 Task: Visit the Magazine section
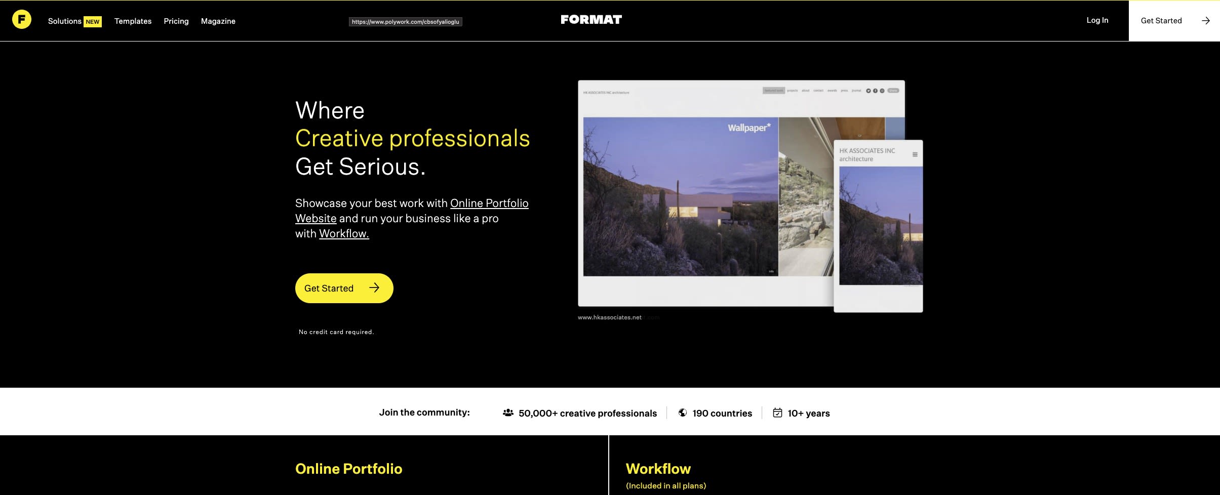(218, 21)
